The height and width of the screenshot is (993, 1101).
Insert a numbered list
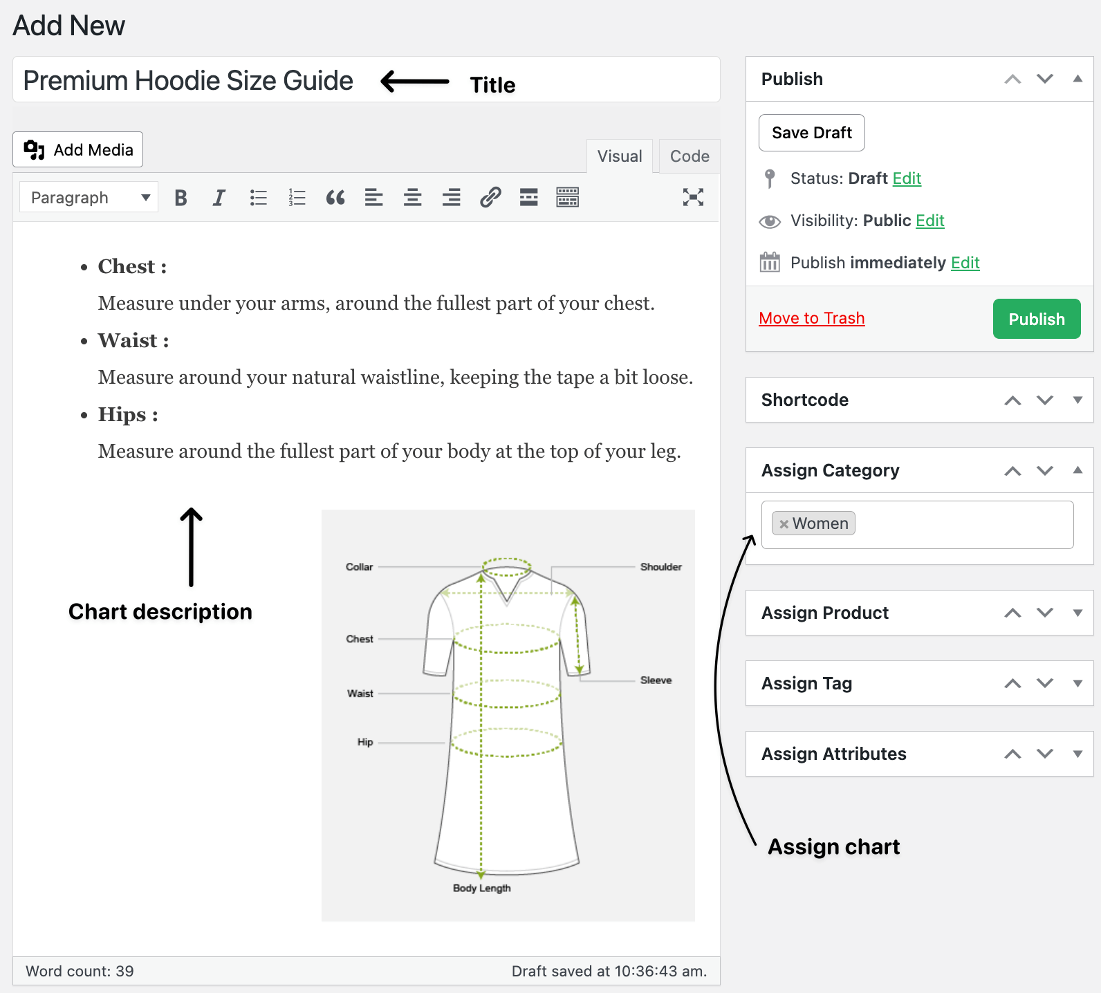297,198
